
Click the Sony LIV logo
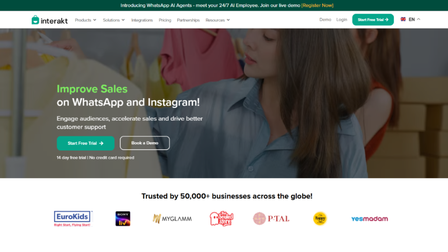[123, 219]
